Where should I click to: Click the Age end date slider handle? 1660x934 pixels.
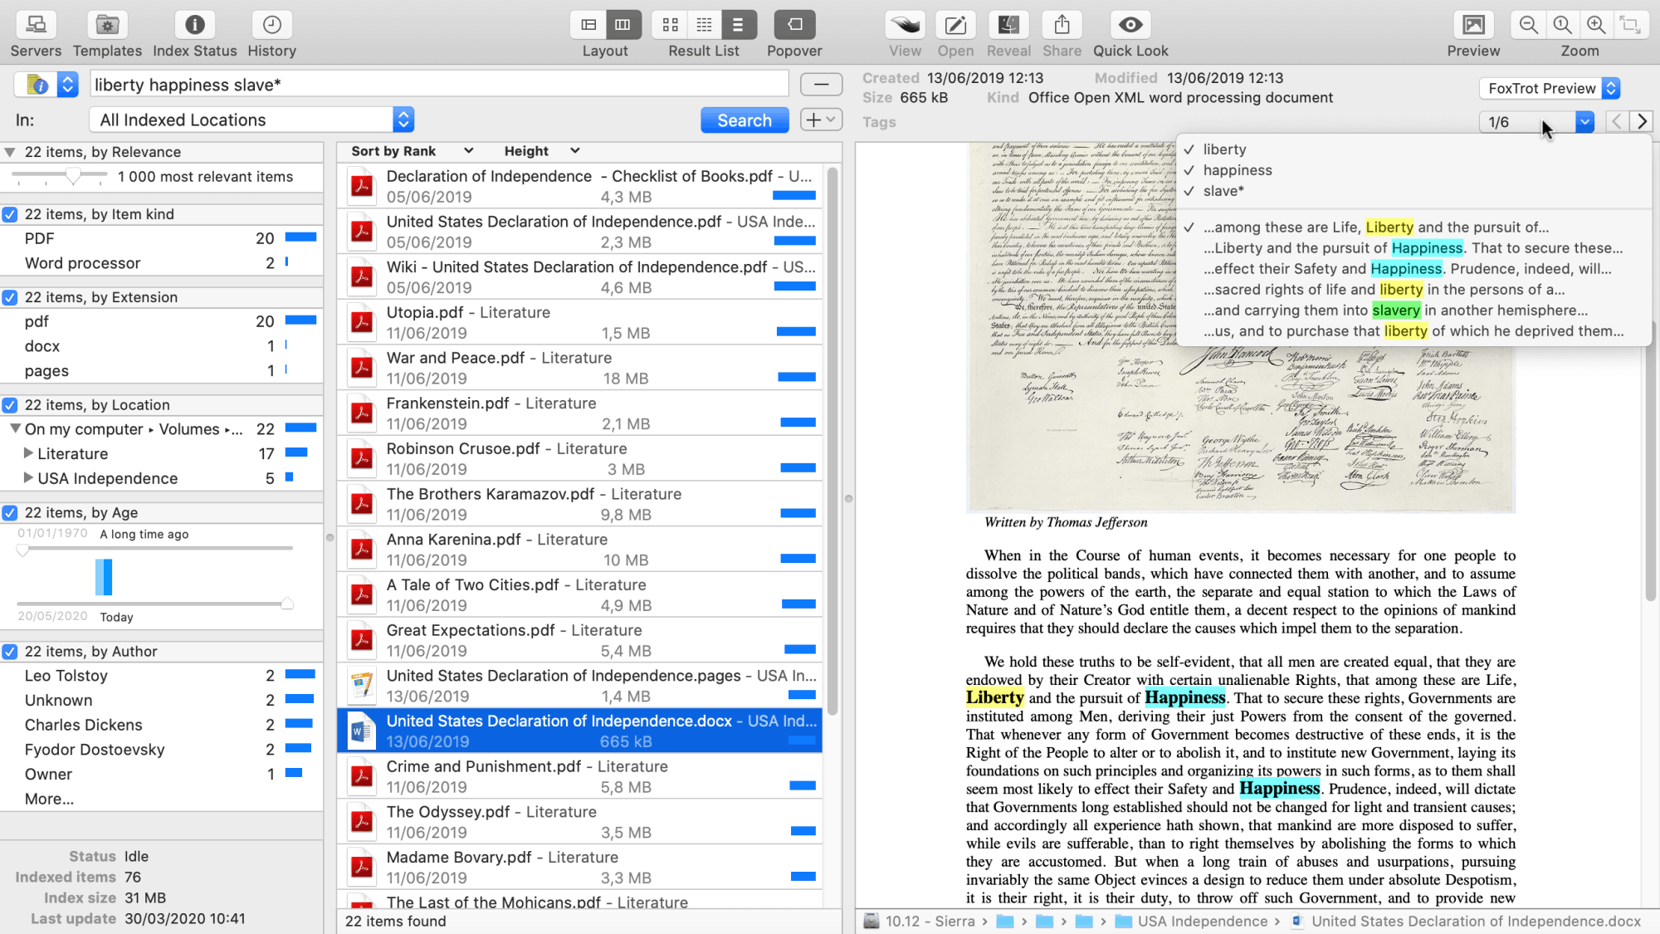tap(287, 604)
